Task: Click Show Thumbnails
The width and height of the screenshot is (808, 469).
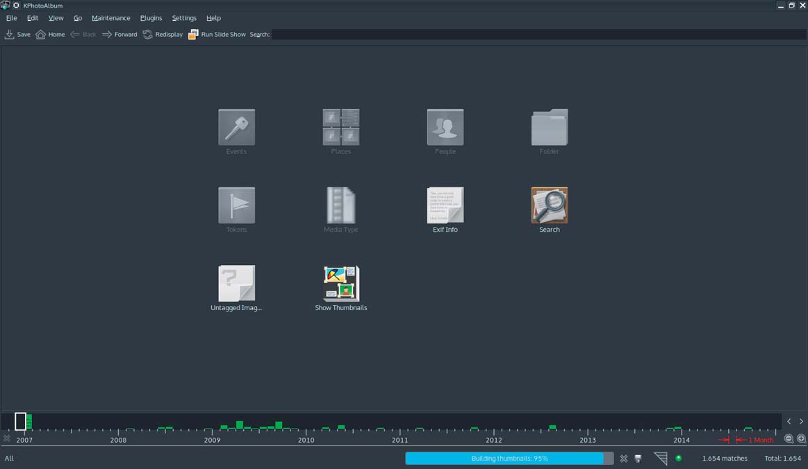Action: [340, 289]
